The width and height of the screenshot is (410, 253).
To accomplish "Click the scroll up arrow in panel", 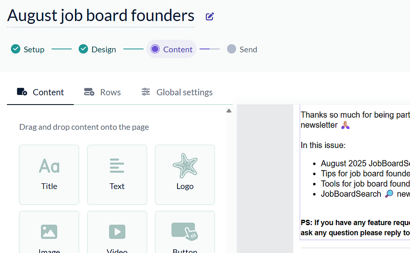I will (229, 111).
